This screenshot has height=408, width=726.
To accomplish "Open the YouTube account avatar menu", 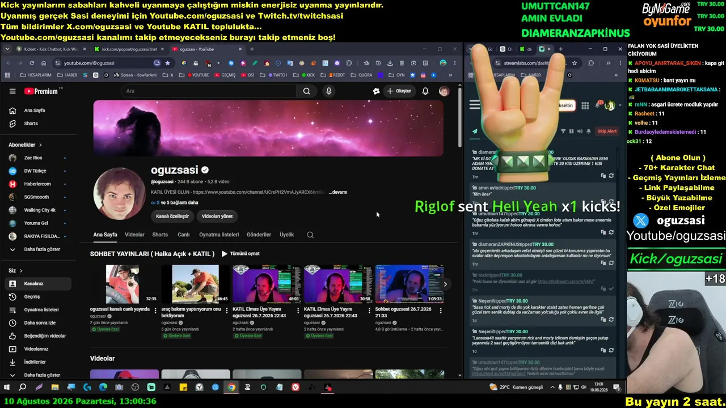I will (x=444, y=91).
